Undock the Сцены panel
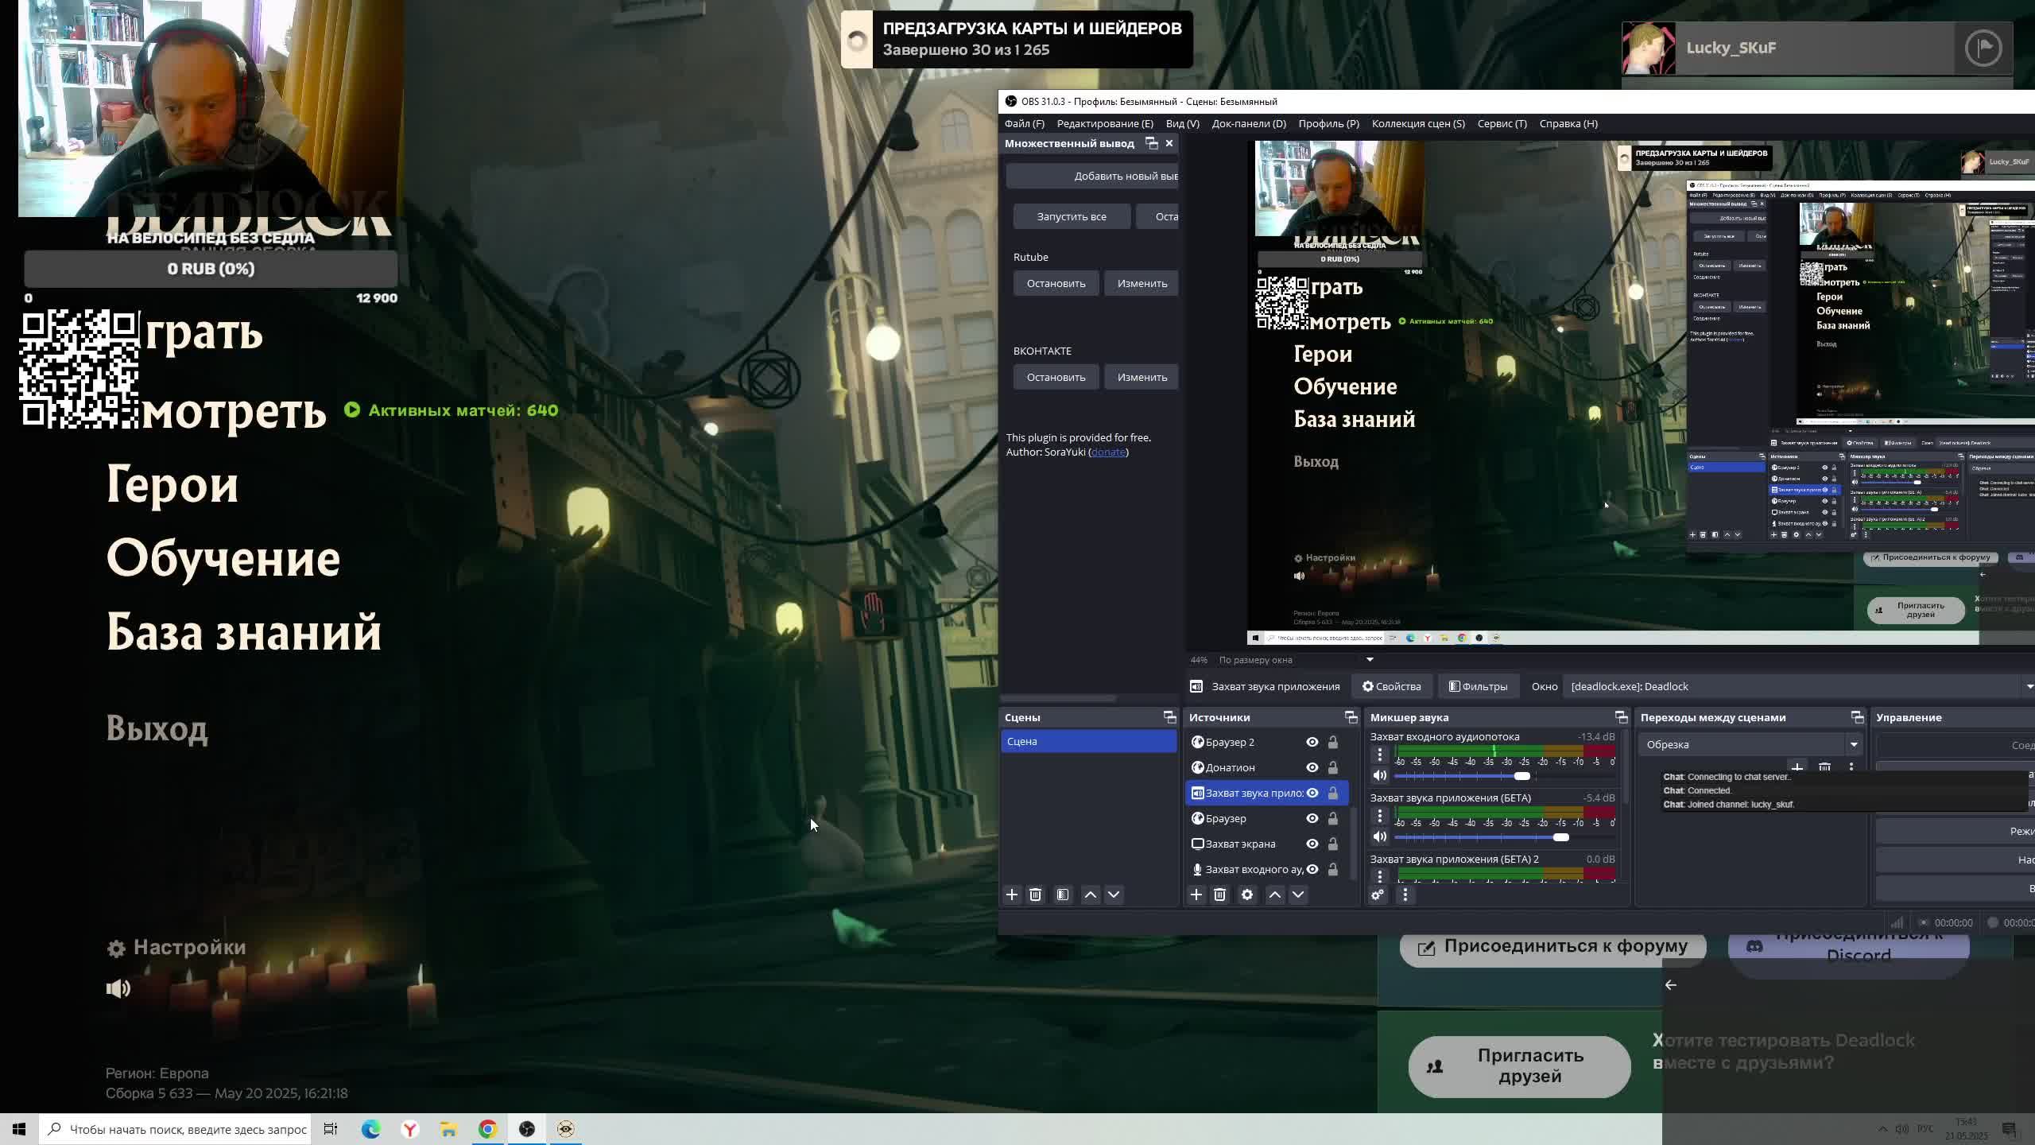This screenshot has width=2035, height=1145. click(1169, 717)
